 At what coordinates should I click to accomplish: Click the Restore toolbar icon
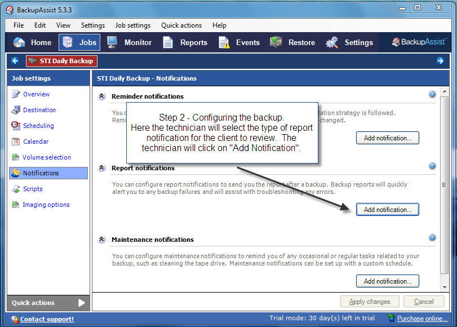(x=276, y=42)
